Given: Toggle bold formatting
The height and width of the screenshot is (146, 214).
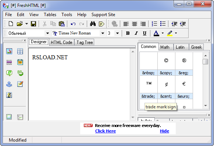Looking at the screenshot, I should (x=128, y=33).
